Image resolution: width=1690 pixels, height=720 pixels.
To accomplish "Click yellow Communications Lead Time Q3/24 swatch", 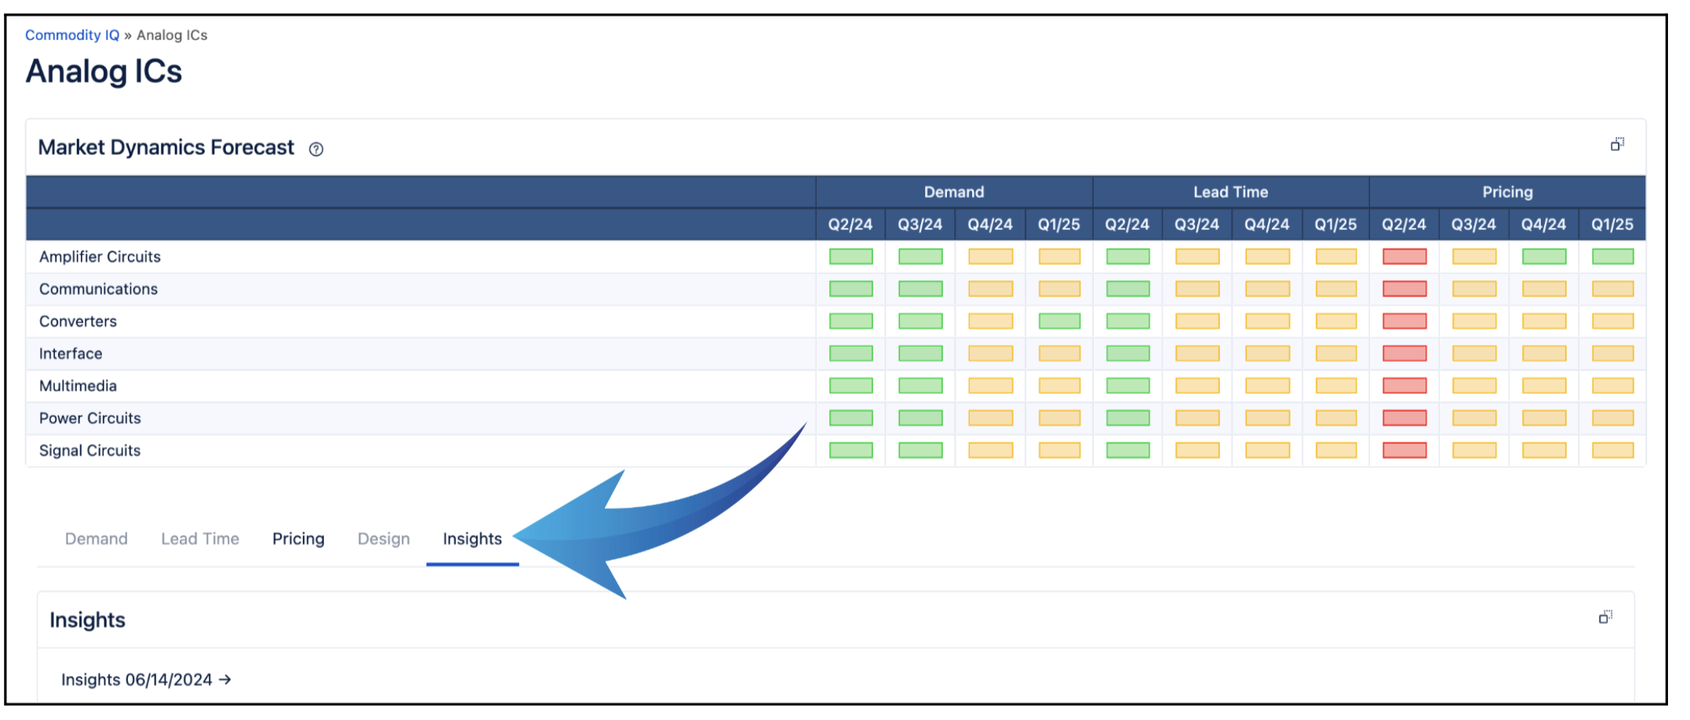I will click(x=1196, y=289).
